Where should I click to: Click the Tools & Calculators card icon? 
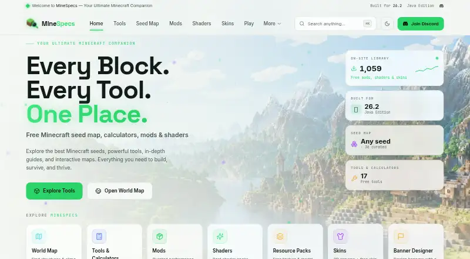[99, 237]
